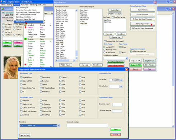The width and height of the screenshot is (176, 140).
Task: Click the Page Set Up button
Action: 149,61
